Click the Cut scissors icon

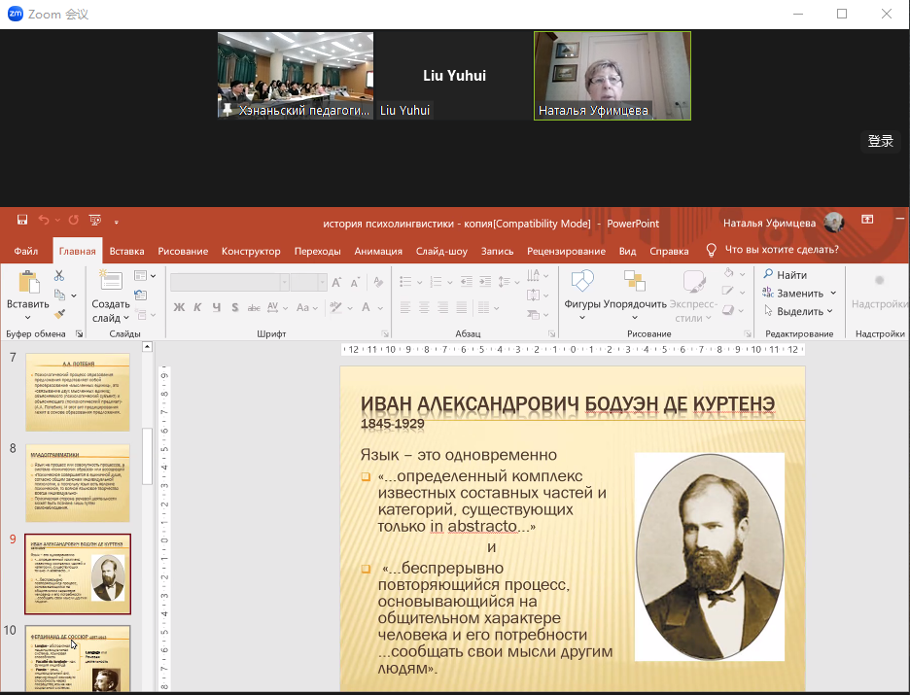click(59, 276)
